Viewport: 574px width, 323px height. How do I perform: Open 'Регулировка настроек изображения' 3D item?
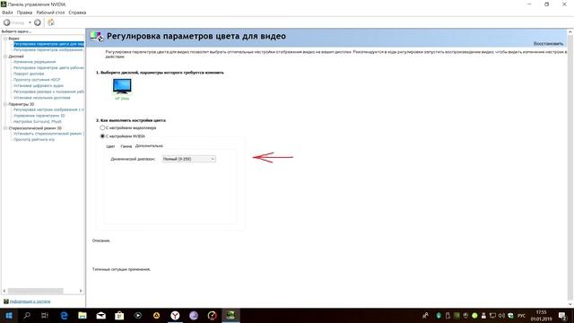(x=48, y=109)
